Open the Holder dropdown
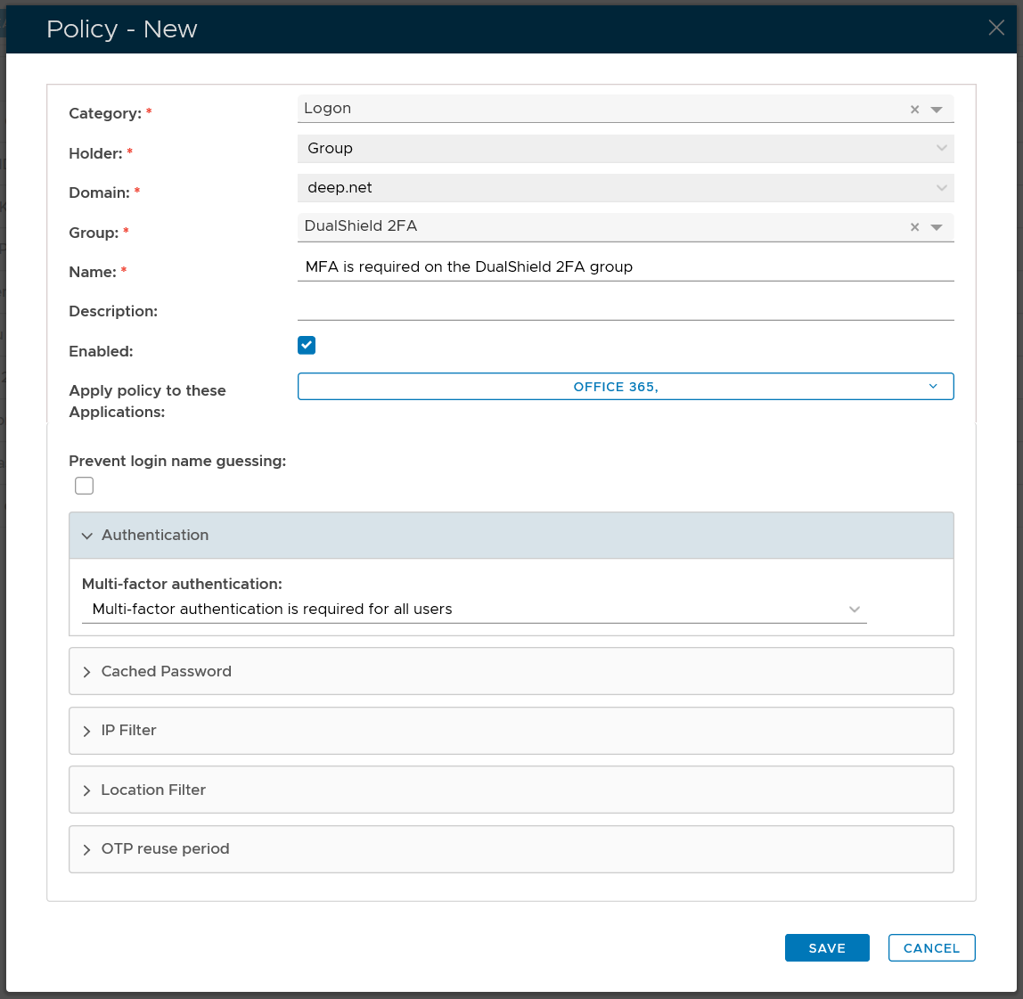The image size is (1023, 999). point(625,149)
